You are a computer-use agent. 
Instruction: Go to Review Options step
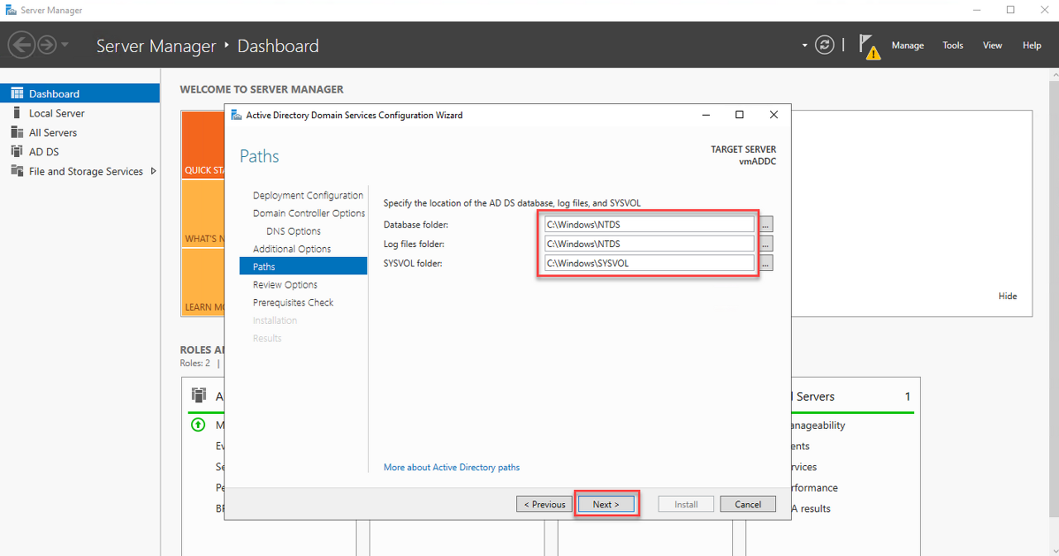[x=285, y=284]
